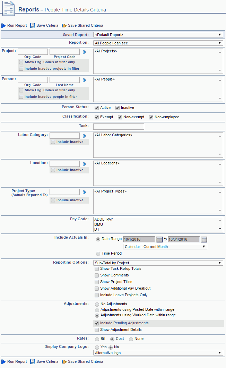Enable Show Project Titles option
The width and height of the screenshot is (226, 368).
(97, 282)
